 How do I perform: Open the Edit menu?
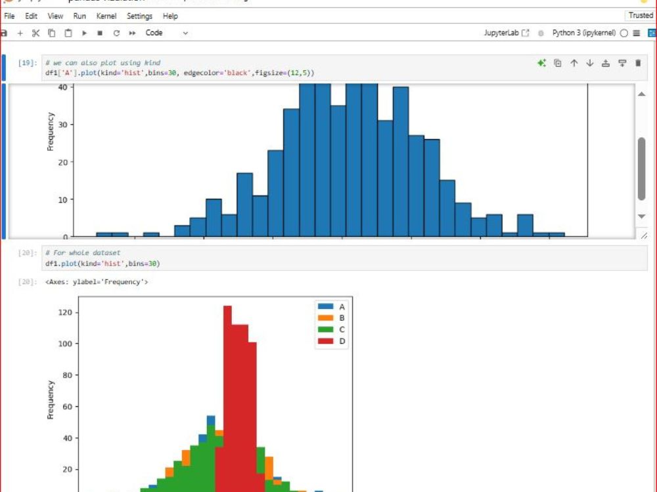pos(31,16)
